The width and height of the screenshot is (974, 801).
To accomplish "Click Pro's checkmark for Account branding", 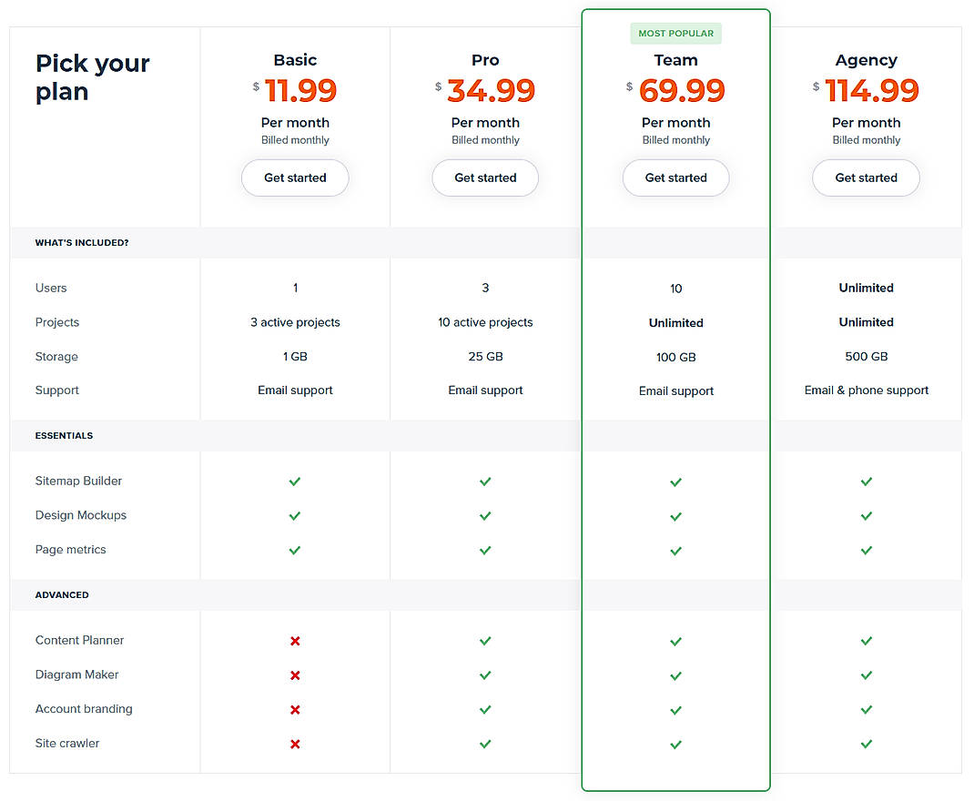I will coord(485,709).
